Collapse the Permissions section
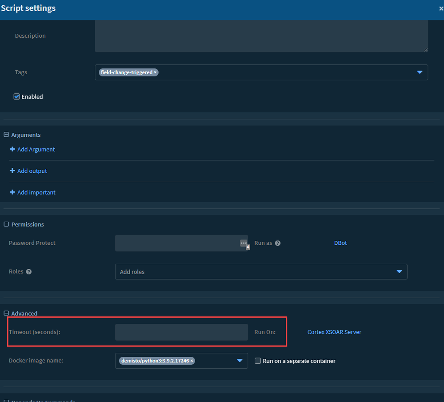Viewport: 444px width, 402px height. click(6, 225)
